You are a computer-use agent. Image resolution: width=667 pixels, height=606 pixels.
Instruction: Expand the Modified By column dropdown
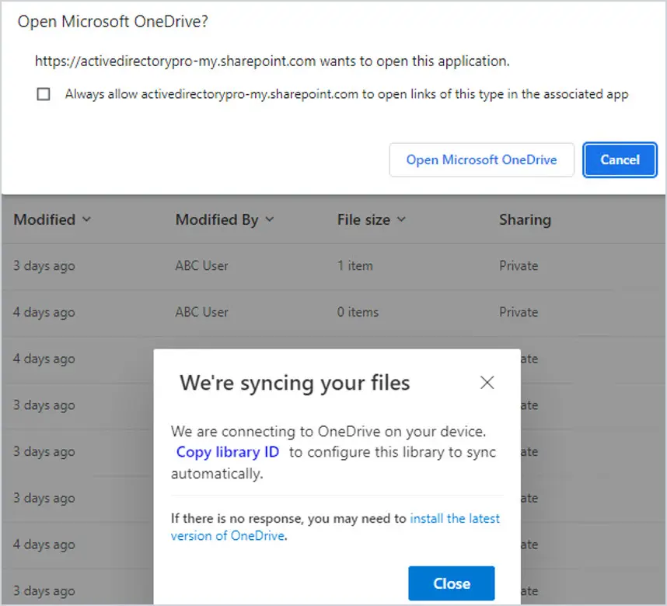(270, 219)
